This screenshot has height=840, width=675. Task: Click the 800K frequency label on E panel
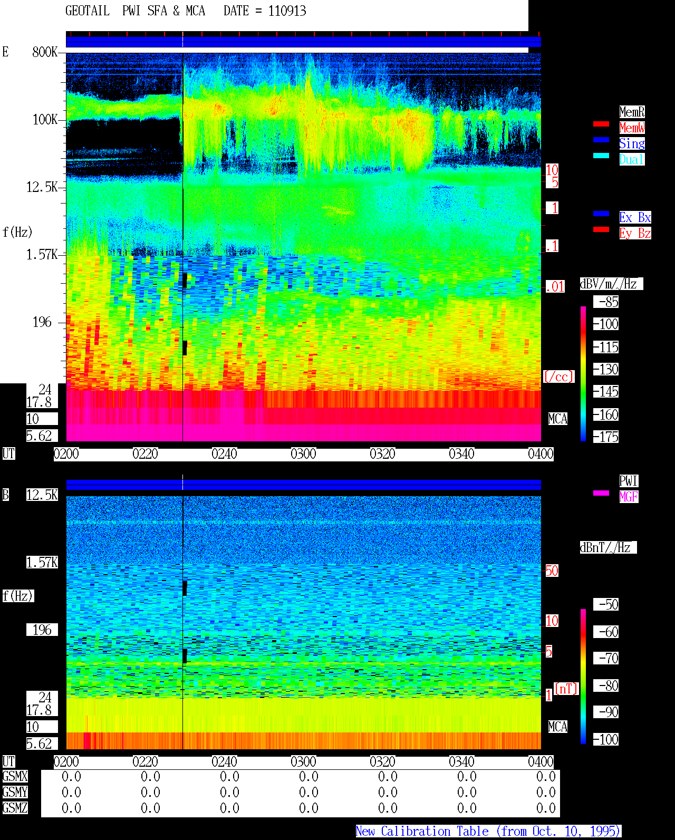pyautogui.click(x=45, y=52)
